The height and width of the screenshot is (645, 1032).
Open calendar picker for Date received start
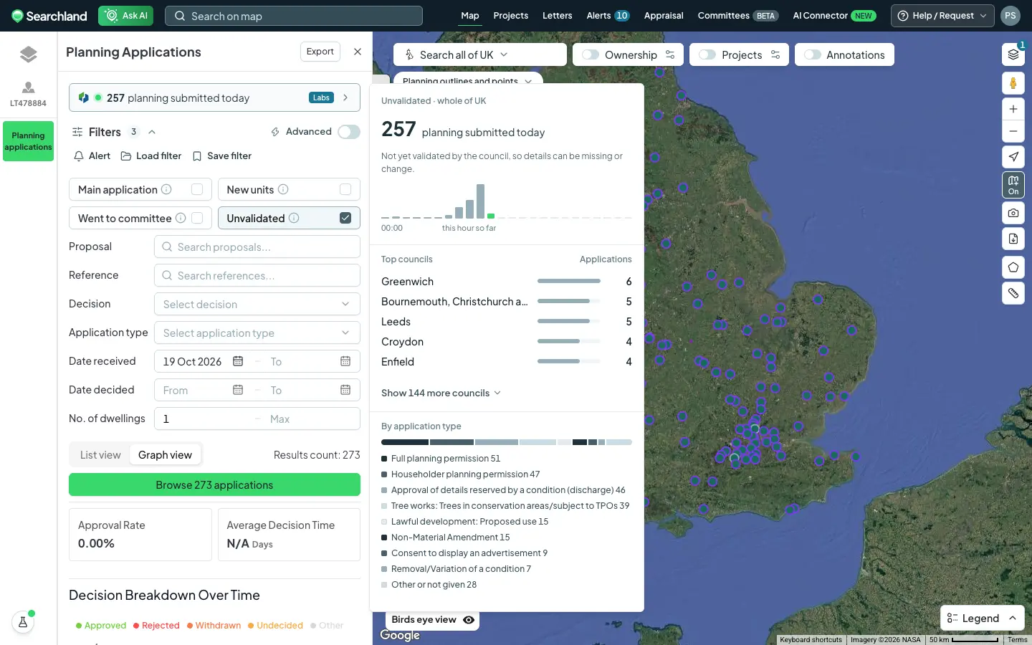click(238, 361)
